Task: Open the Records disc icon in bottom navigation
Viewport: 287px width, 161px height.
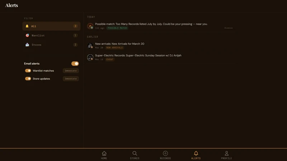Action: point(165,153)
